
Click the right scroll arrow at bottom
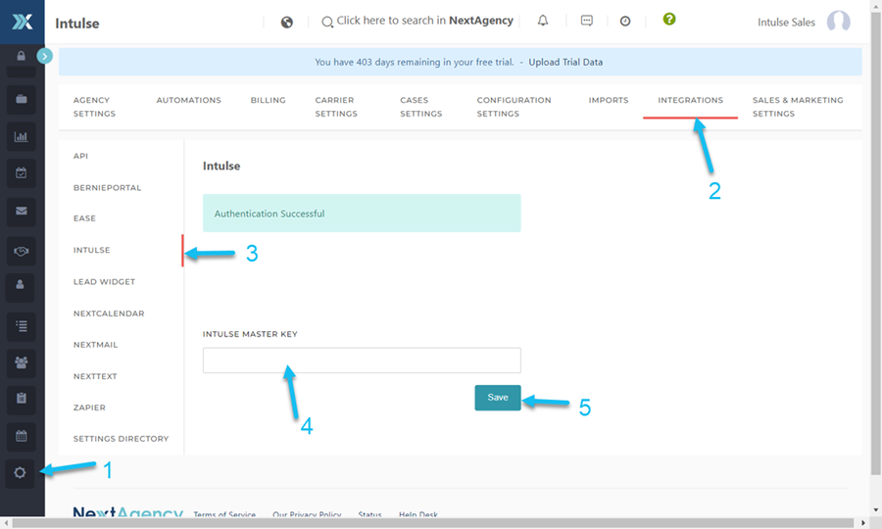862,523
